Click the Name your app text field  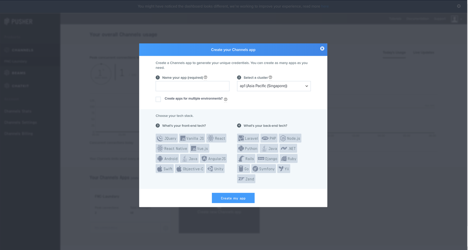click(192, 86)
